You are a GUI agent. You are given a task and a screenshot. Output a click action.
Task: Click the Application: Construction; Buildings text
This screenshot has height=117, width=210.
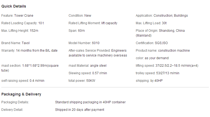[162, 16]
